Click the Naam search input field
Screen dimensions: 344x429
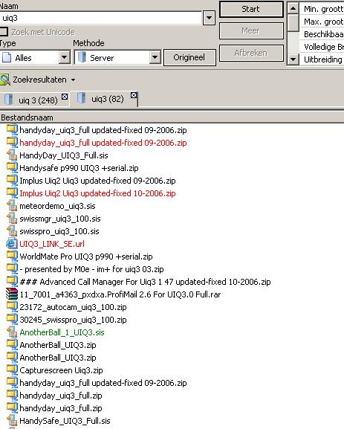tap(100, 18)
